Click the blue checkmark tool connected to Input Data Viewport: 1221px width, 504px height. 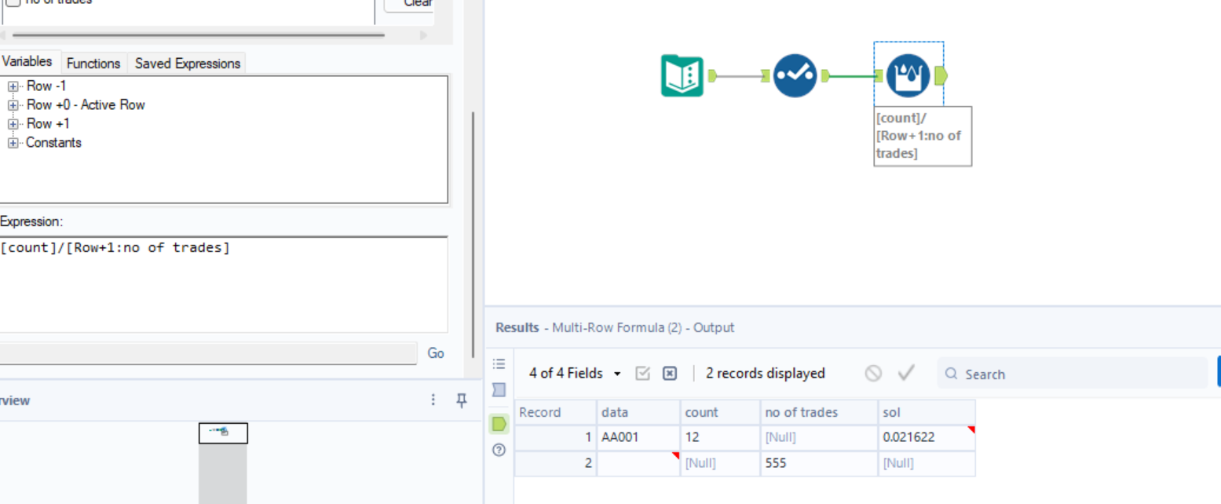[794, 75]
